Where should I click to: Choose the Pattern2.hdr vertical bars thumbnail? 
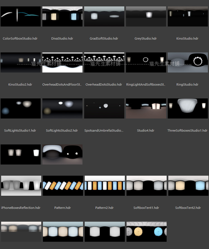click(x=105, y=186)
